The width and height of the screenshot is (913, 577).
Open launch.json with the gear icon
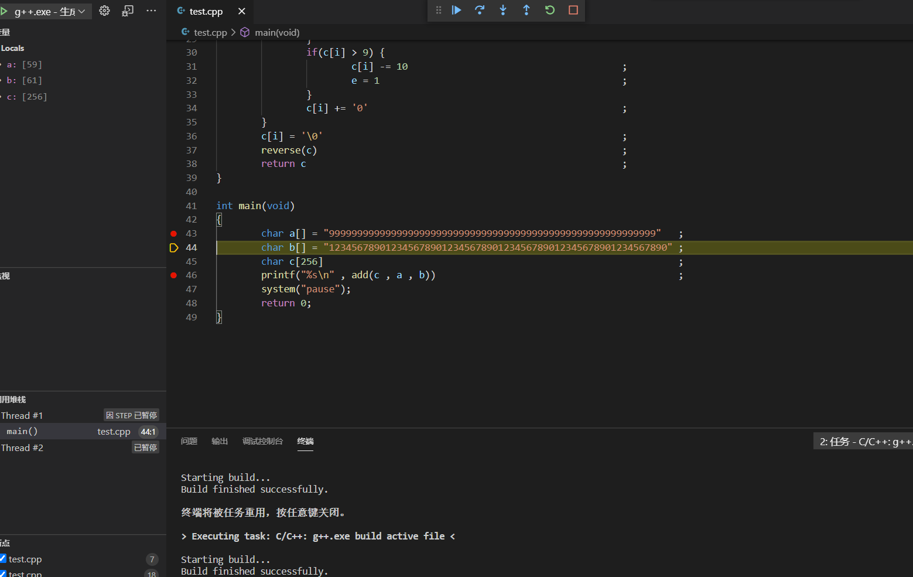click(x=104, y=11)
